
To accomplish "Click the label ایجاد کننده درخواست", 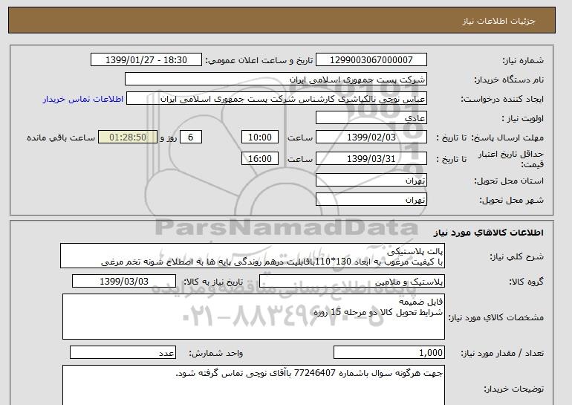I will (502, 99).
